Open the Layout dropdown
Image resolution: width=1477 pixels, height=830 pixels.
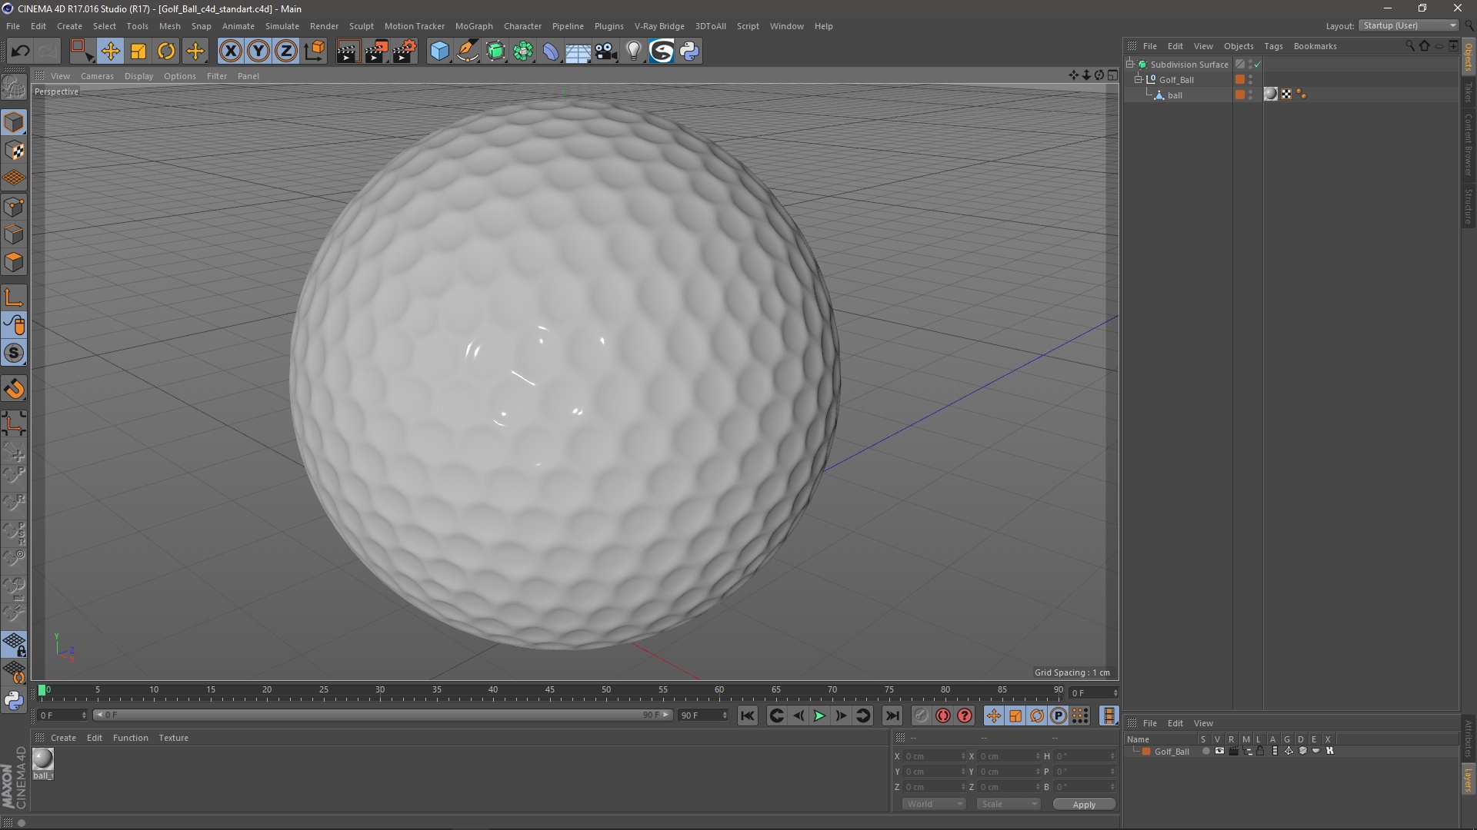point(1409,25)
